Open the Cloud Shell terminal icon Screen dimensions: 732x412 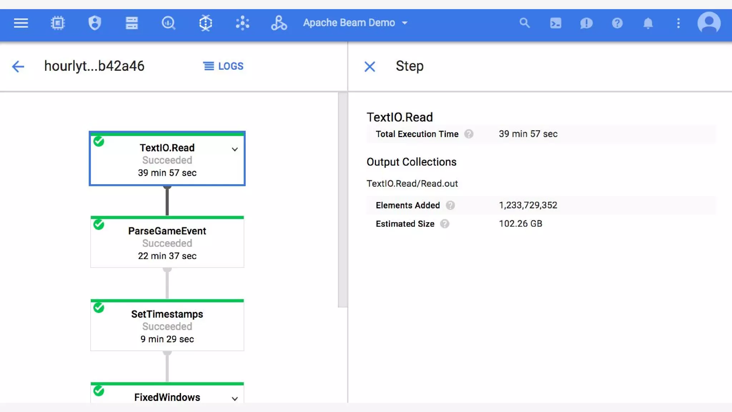pyautogui.click(x=555, y=23)
